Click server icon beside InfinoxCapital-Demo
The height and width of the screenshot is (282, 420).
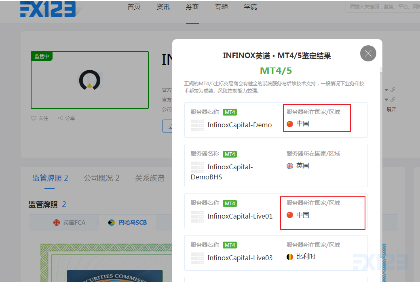(x=197, y=125)
